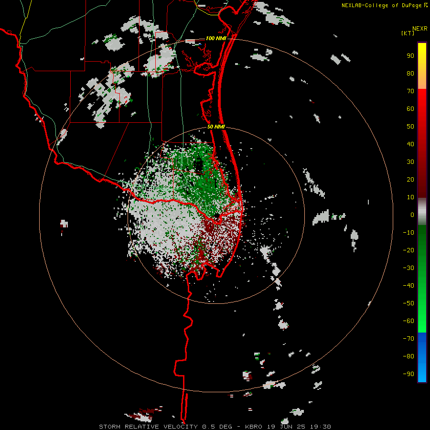Click the gray zero-velocity segment of the color bar
This screenshot has width=430, height=430.
(422, 212)
